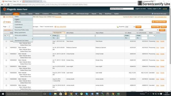Tick the checkbox for order 100000021

point(6,54)
